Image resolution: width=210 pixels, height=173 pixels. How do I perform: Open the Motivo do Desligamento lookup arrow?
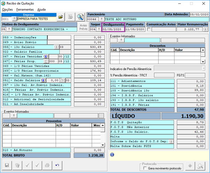click(x=9, y=29)
